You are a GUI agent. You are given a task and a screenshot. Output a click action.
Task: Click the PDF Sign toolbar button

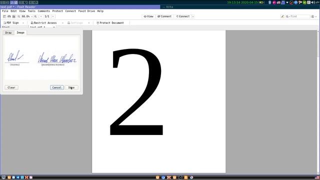[x=11, y=23]
